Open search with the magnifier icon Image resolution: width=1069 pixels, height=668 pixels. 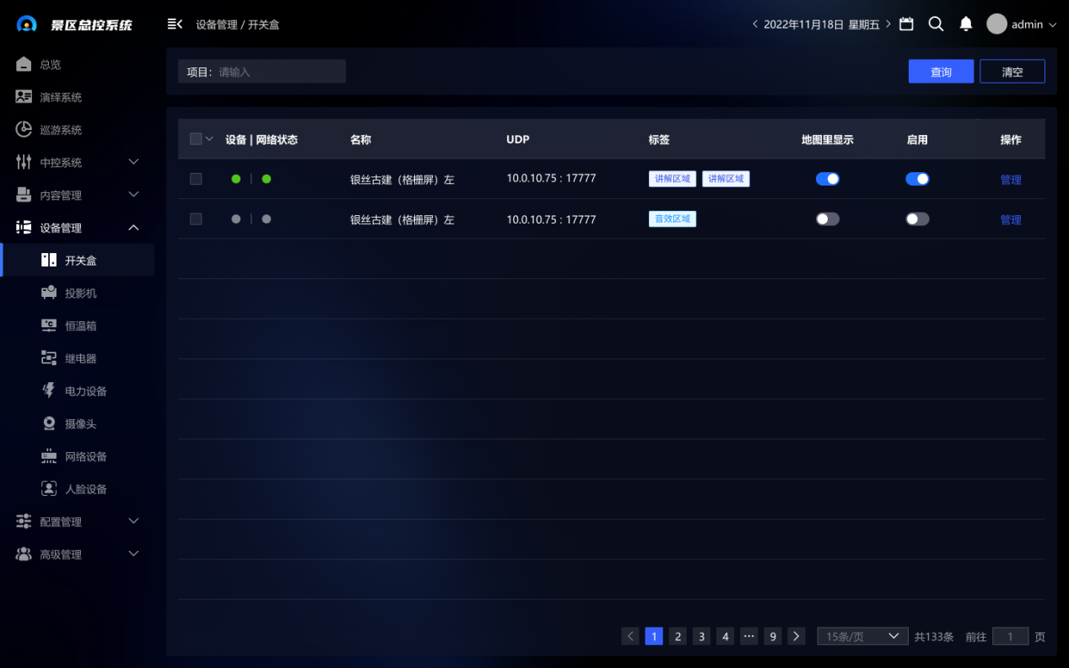[x=936, y=24]
